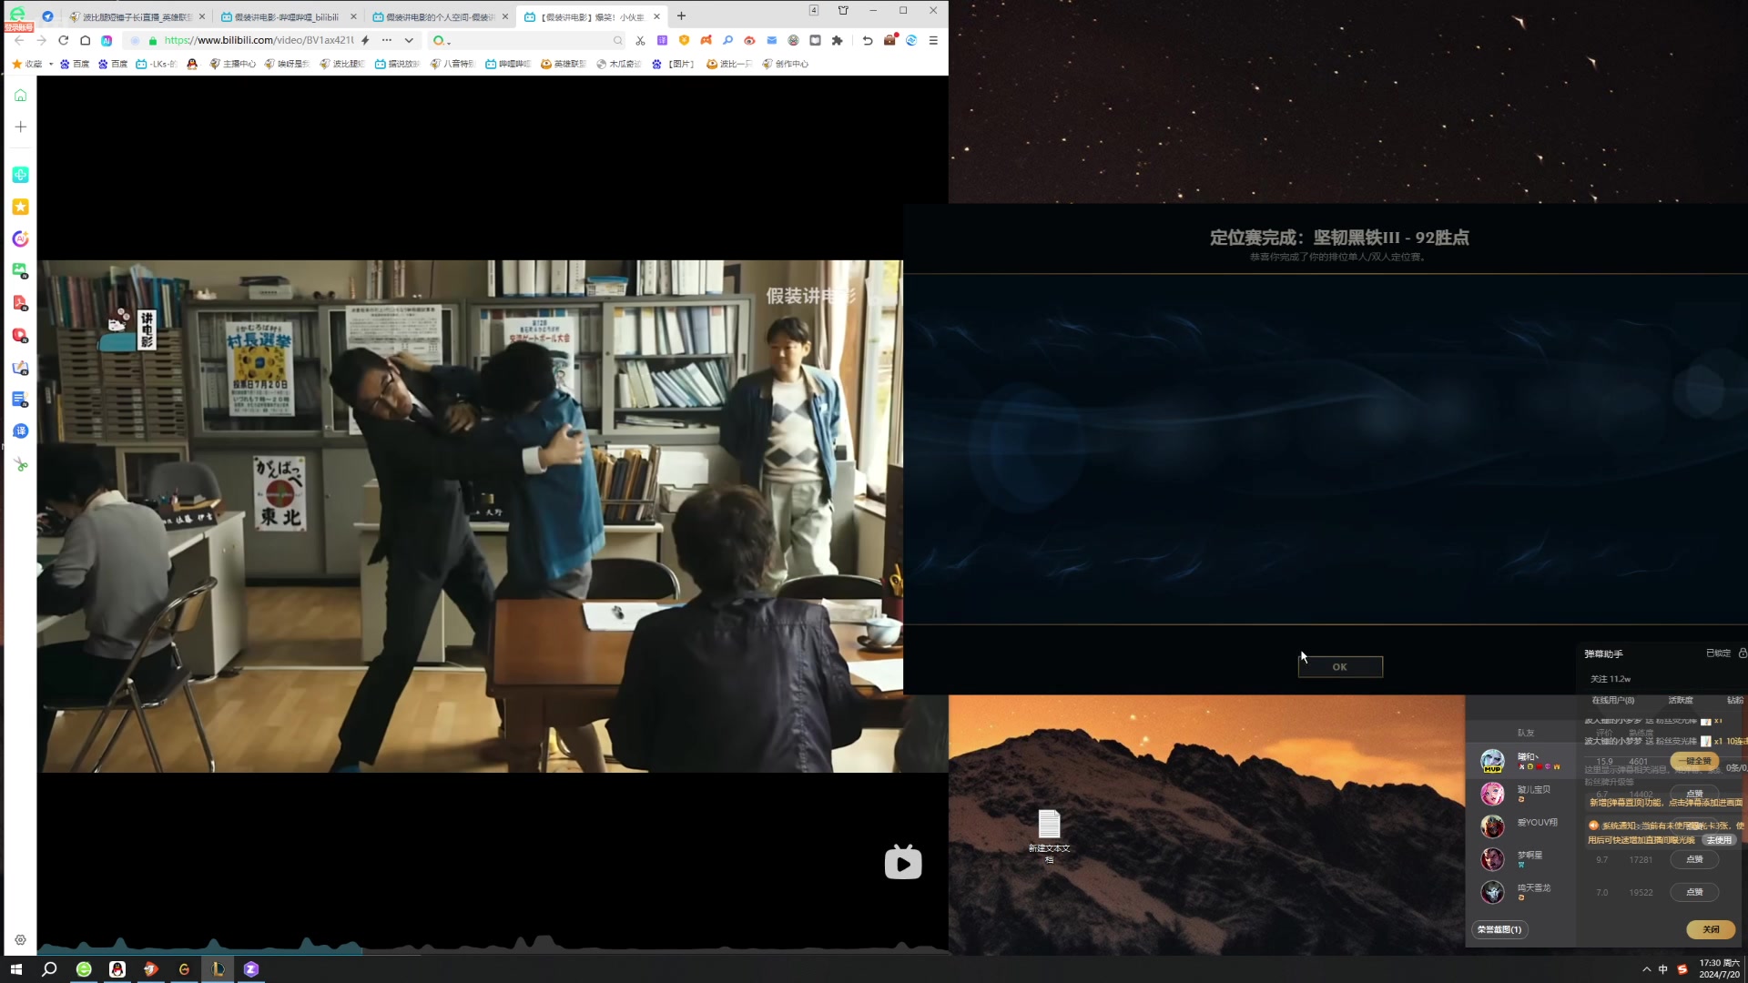Screen dimensions: 1748x983
Task: Click the sidebar green scissors icon
Action: tap(20, 464)
